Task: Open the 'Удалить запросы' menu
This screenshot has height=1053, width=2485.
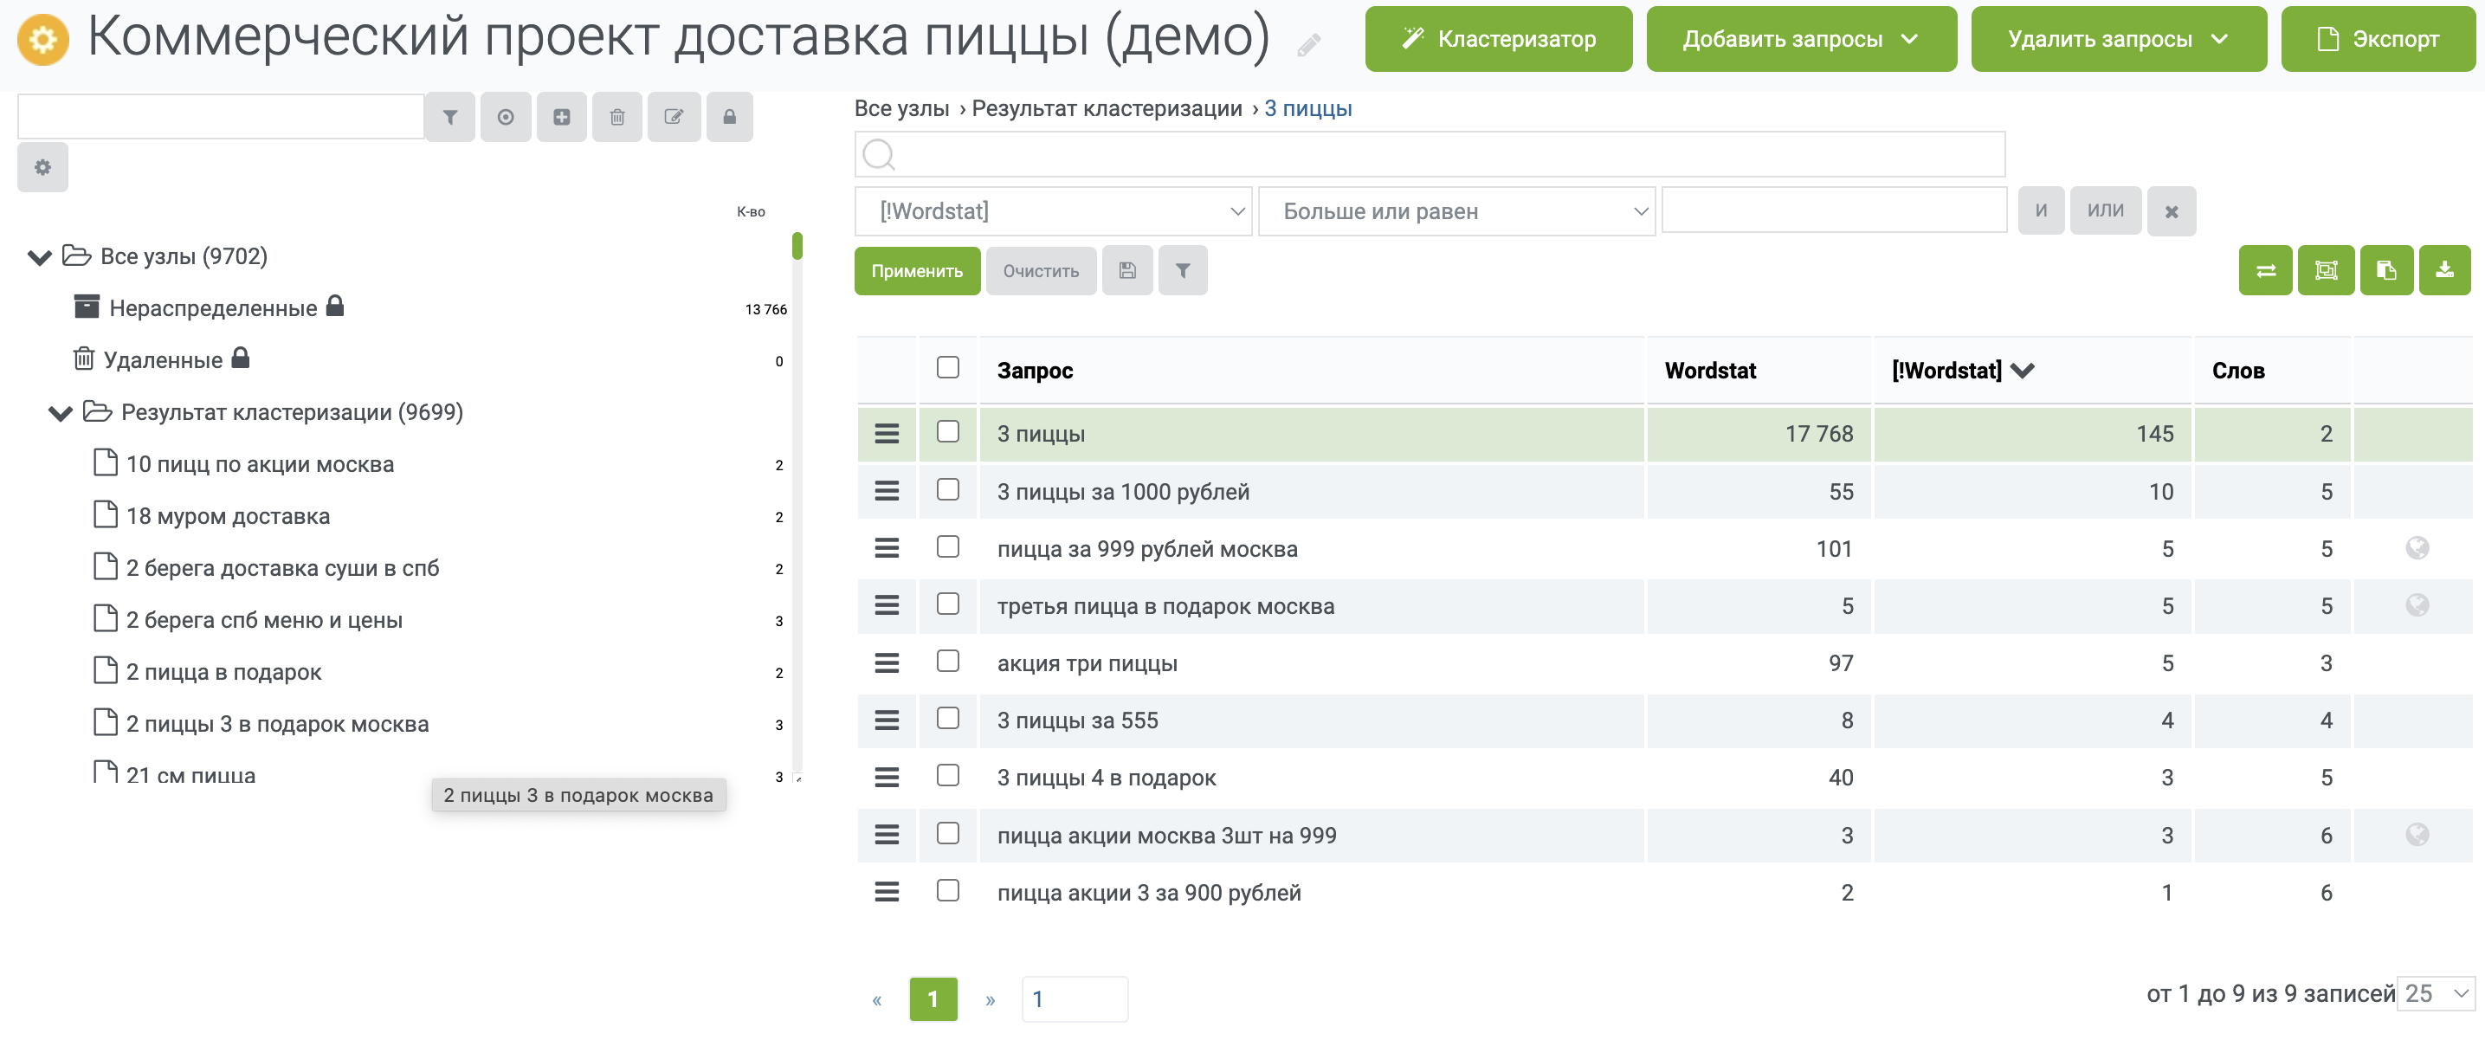Action: 2118,39
